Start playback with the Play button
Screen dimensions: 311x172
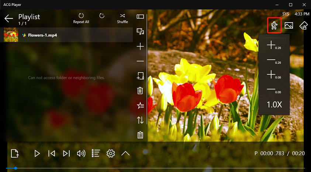click(x=37, y=153)
